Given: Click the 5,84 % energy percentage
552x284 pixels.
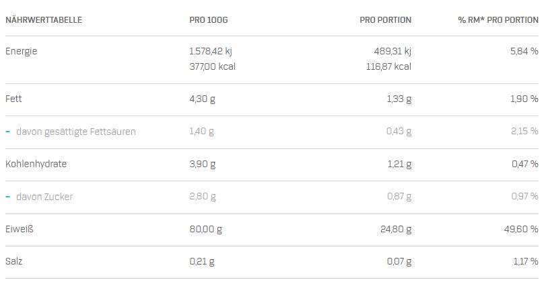Looking at the screenshot, I should (x=524, y=51).
